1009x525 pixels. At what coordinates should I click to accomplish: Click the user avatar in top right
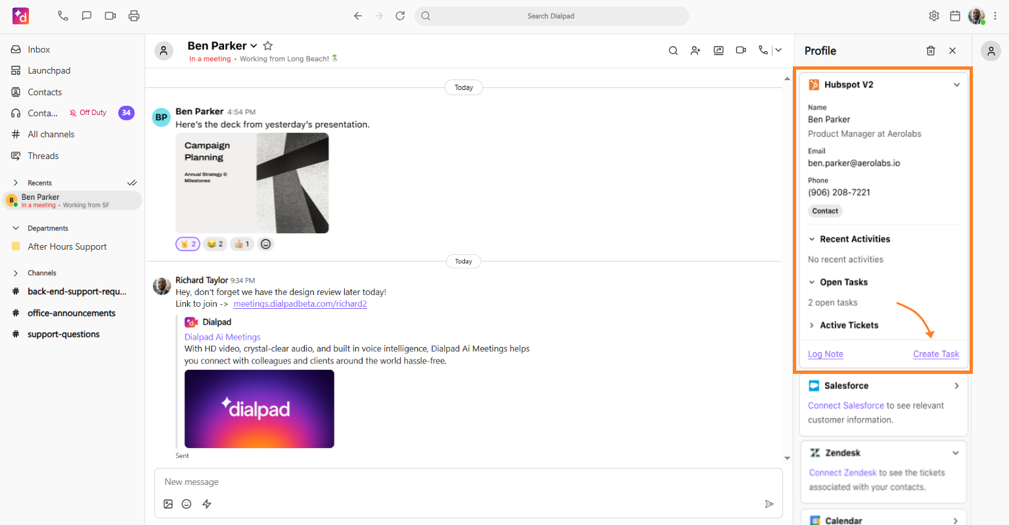click(977, 16)
